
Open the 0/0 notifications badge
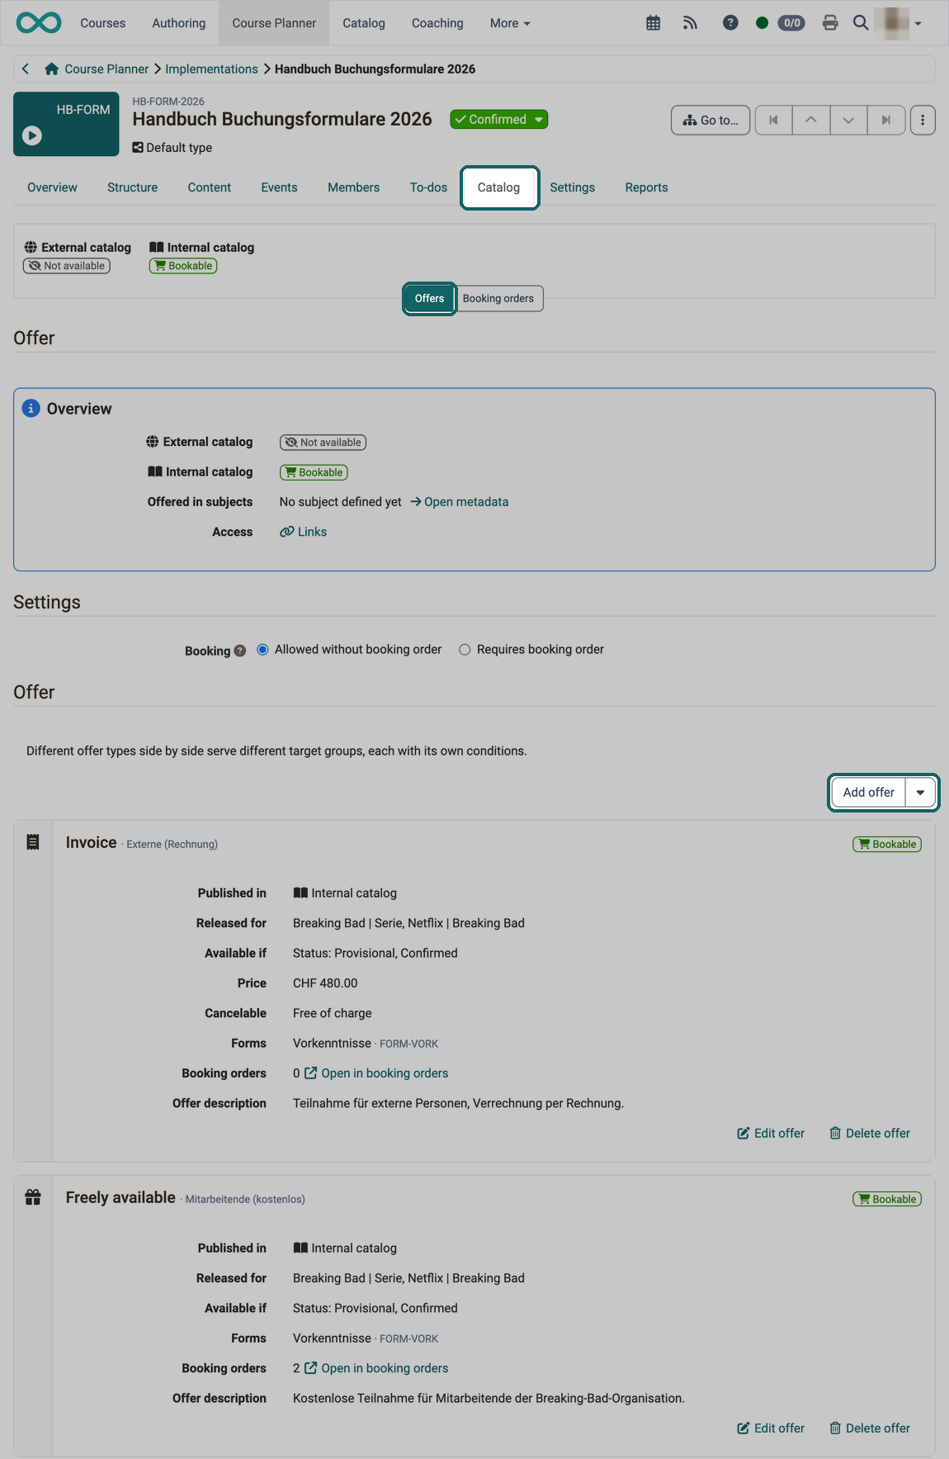tap(792, 23)
